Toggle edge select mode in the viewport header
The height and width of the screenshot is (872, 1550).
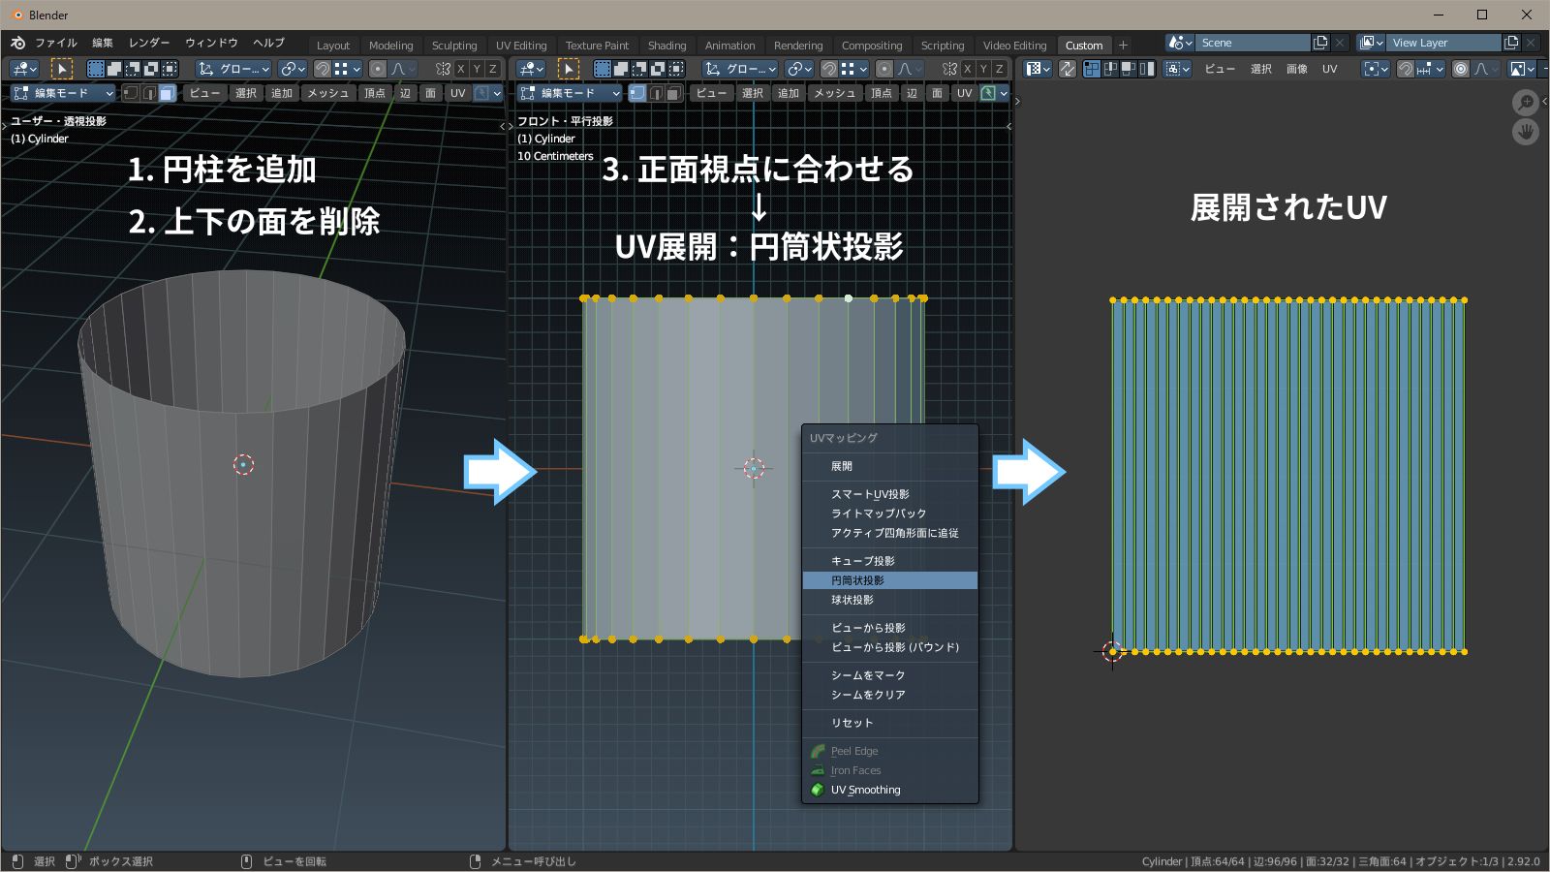[150, 93]
